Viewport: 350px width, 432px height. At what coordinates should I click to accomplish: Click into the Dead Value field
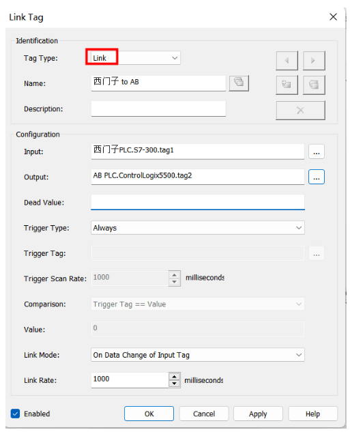[x=198, y=202]
